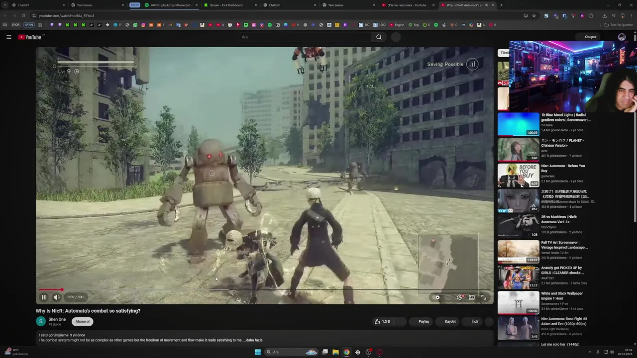Open the 'YAYIN' bookmarks folder
This screenshot has height=358, width=637.
[x=29, y=25]
